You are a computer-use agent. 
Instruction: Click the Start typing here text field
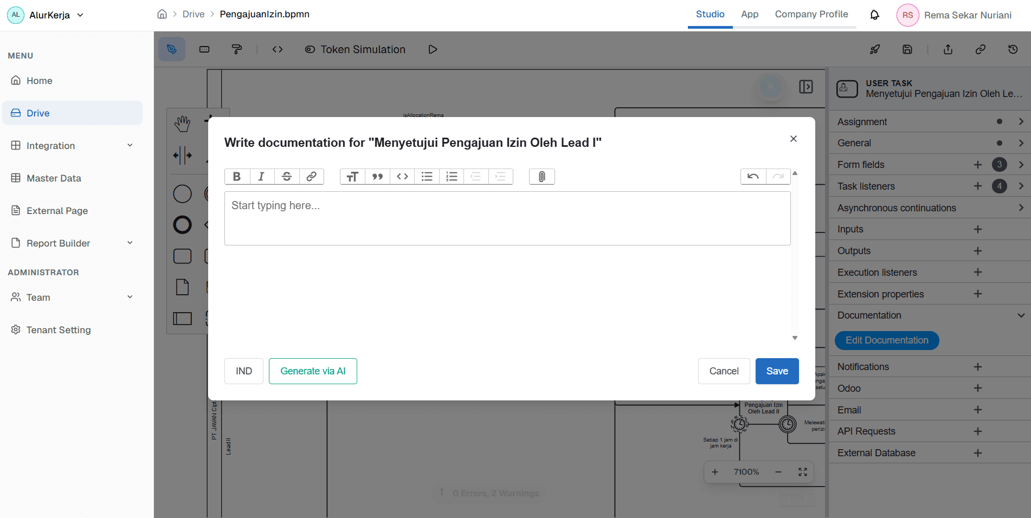click(x=507, y=218)
